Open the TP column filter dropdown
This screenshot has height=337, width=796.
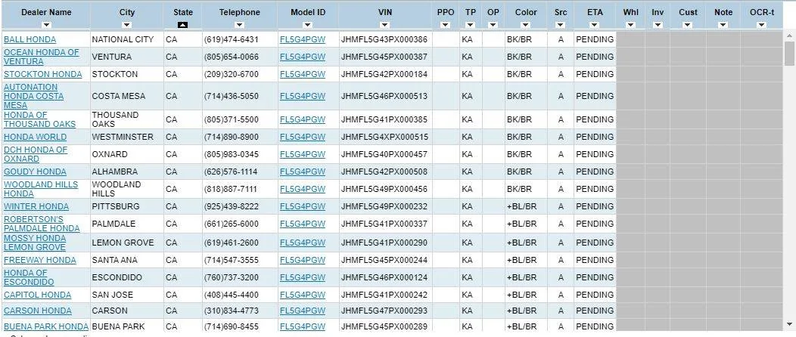[470, 25]
